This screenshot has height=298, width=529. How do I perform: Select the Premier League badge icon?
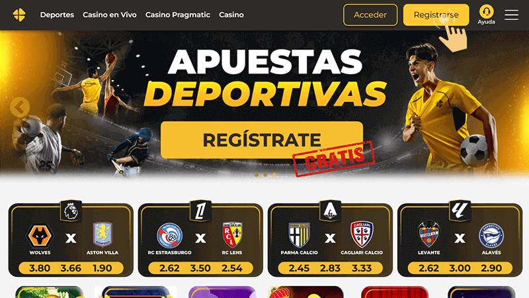[x=71, y=211]
